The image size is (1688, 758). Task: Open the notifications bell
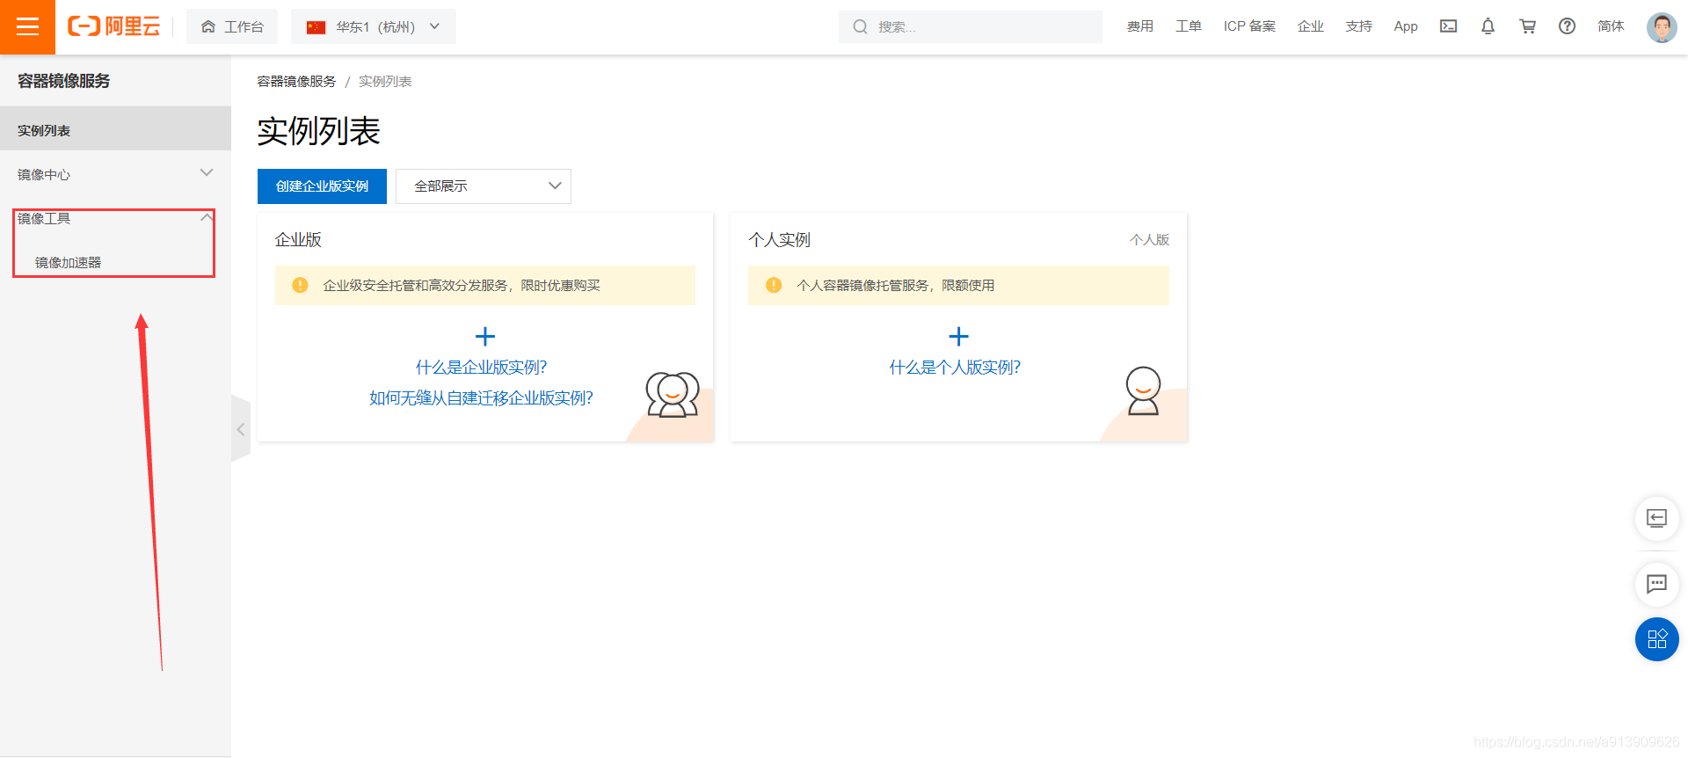1488,26
